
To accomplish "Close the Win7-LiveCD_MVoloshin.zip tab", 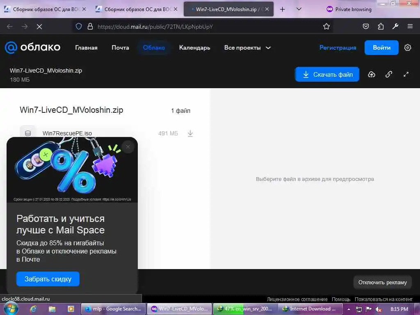I will [x=267, y=9].
